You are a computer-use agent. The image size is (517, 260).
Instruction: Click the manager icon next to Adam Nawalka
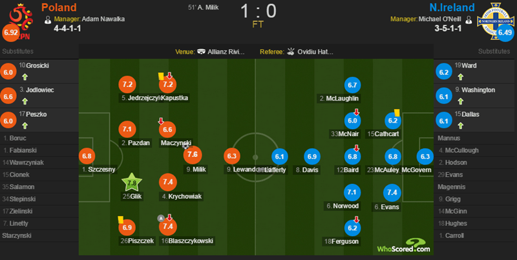(x=48, y=19)
